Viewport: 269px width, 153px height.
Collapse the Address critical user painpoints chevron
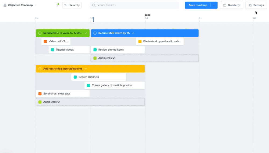(x=86, y=69)
